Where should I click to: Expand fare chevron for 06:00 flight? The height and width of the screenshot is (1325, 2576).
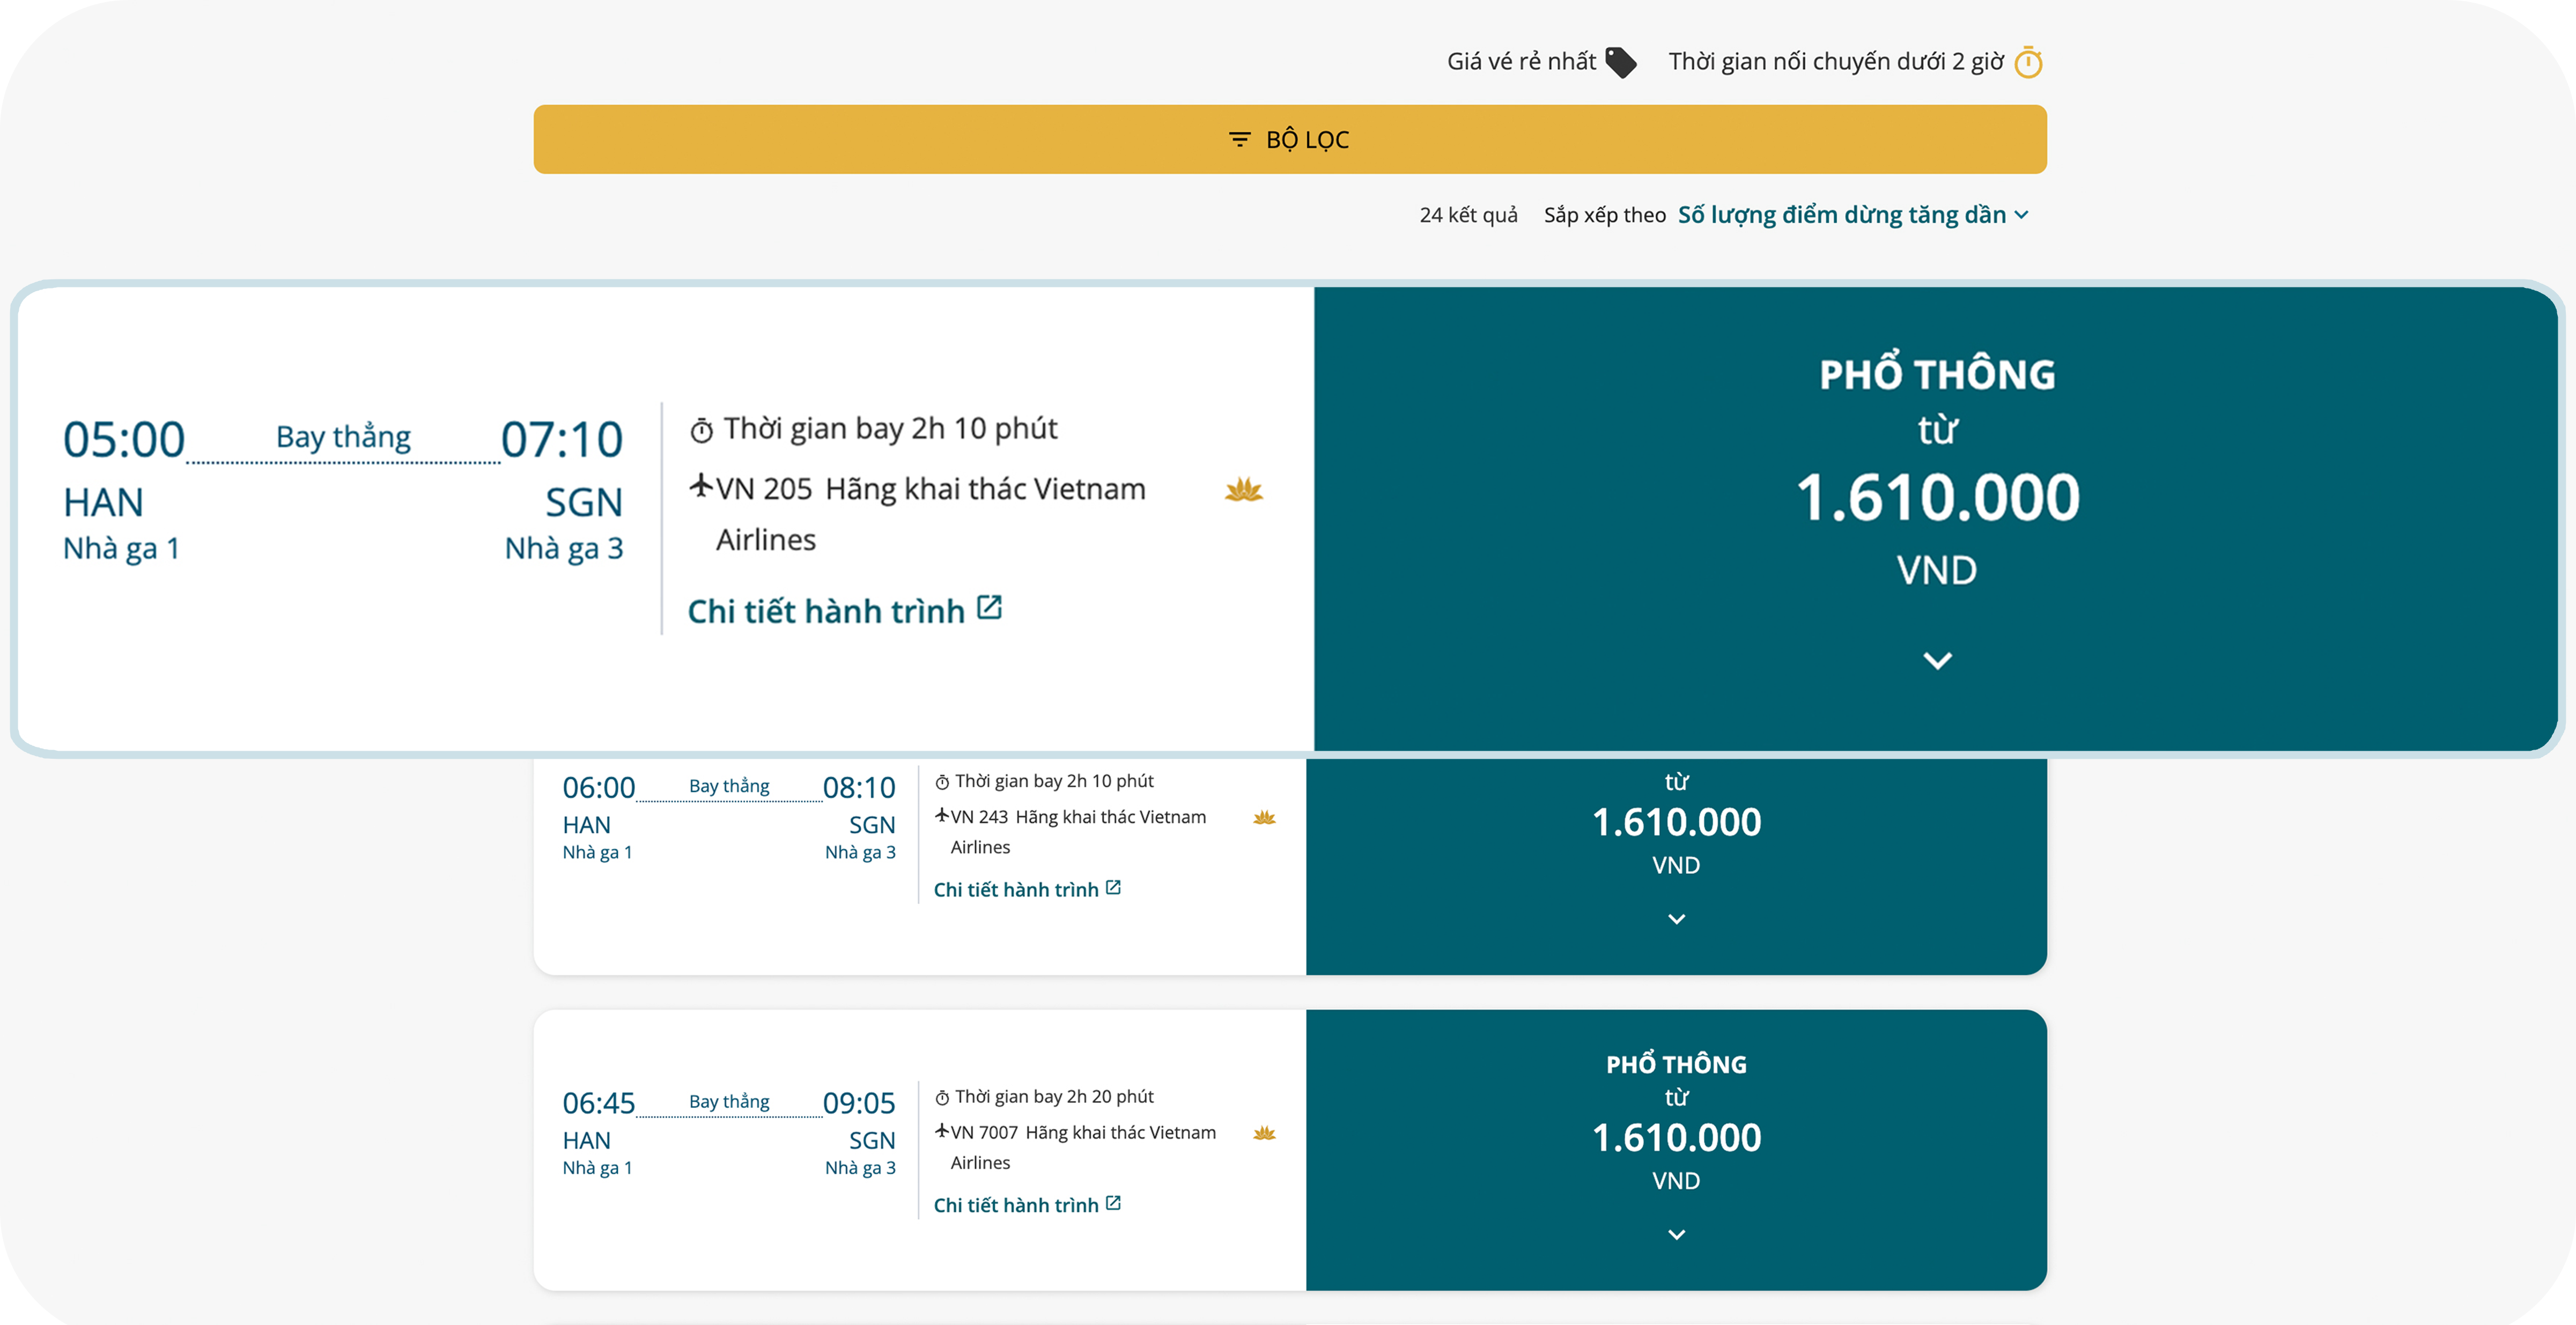pos(1676,919)
